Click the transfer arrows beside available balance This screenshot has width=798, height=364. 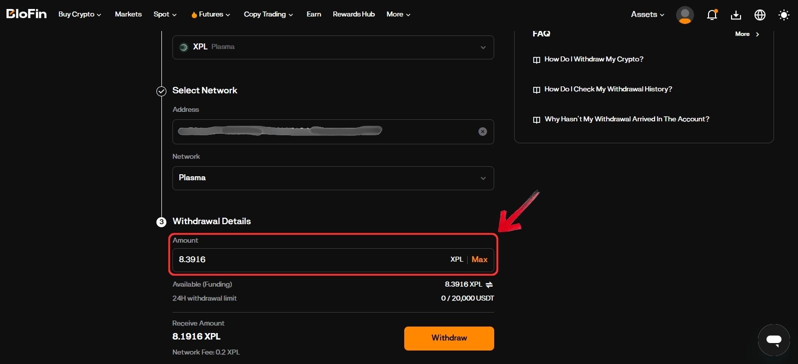click(489, 285)
